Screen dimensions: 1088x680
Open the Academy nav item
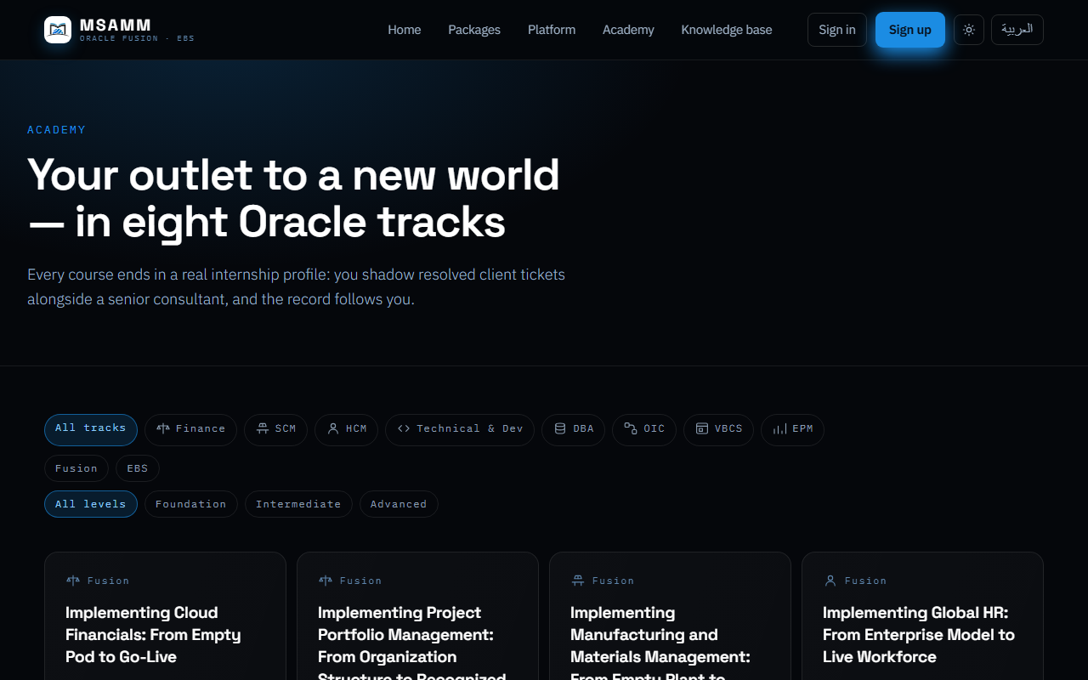[x=628, y=30]
